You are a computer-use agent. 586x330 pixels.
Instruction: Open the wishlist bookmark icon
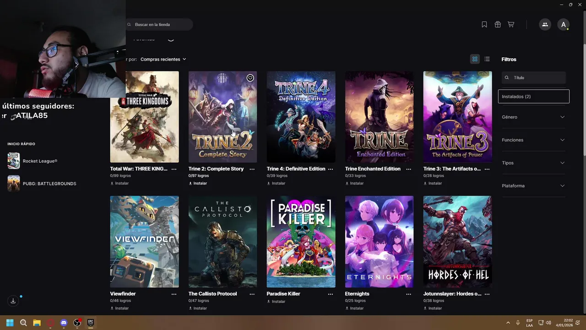pos(484,25)
